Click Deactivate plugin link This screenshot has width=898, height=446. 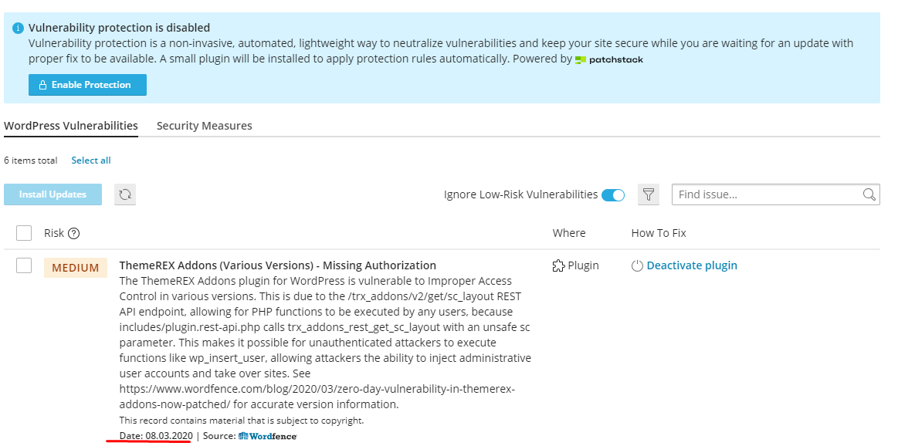692,265
